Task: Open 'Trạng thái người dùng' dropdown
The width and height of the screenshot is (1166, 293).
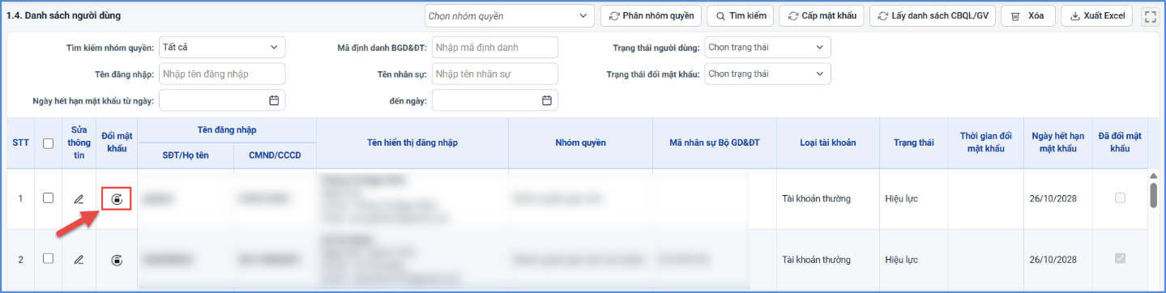Action: [x=767, y=47]
